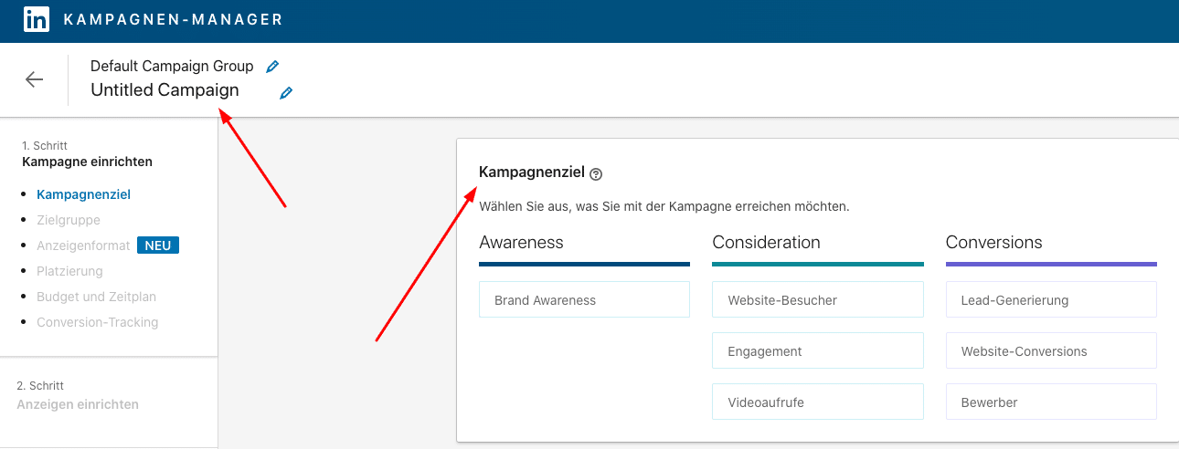Click Kampagne einrichten step heading
Screen dimensions: 1179x449
(x=87, y=162)
